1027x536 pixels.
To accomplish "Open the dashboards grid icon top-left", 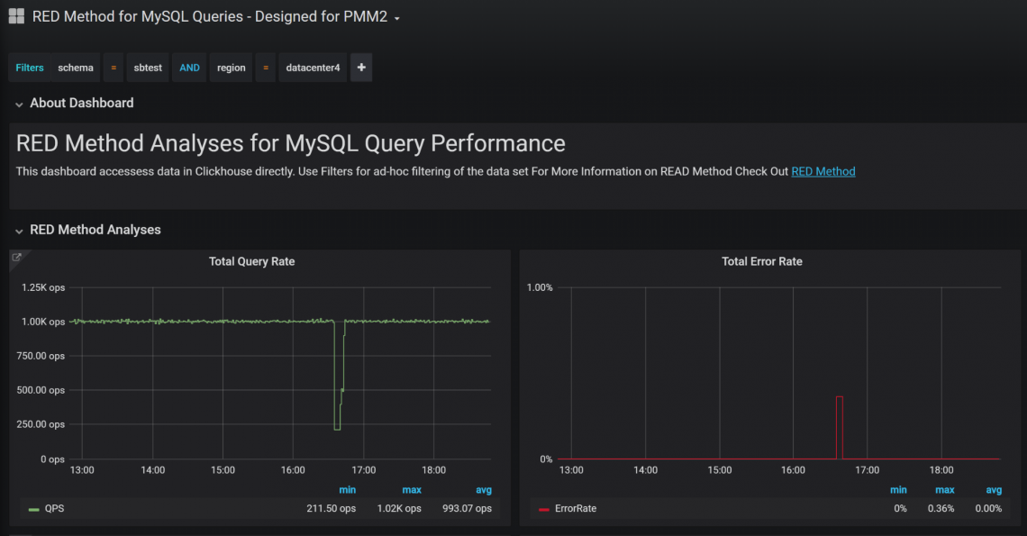I will [x=15, y=15].
